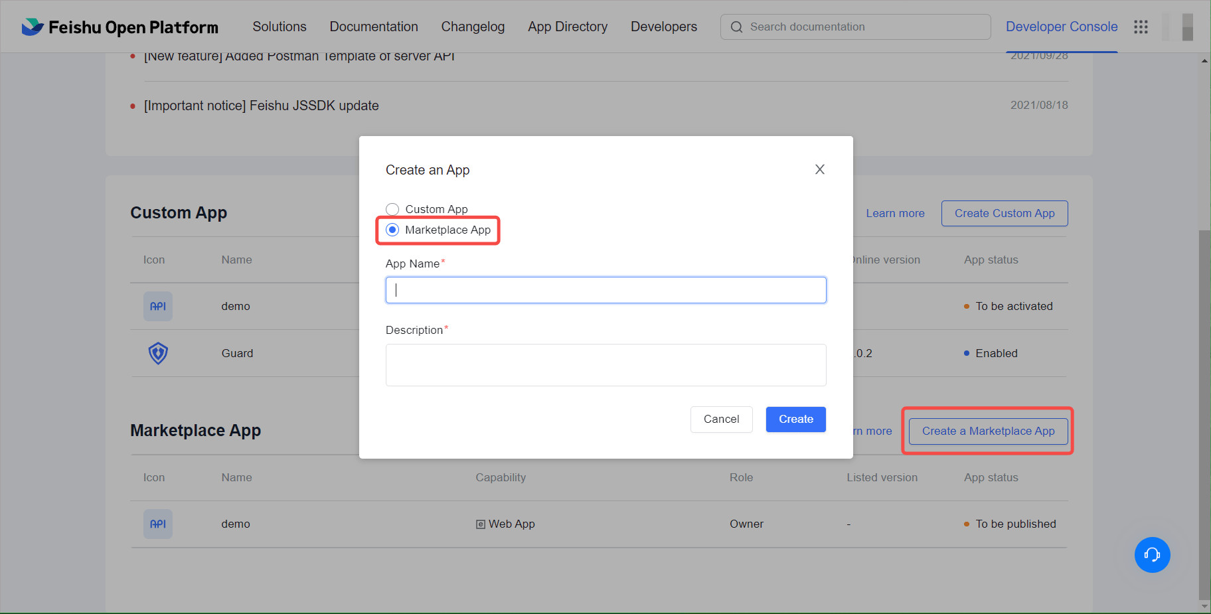
Task: Go to App Directory in navigation
Action: pos(568,27)
